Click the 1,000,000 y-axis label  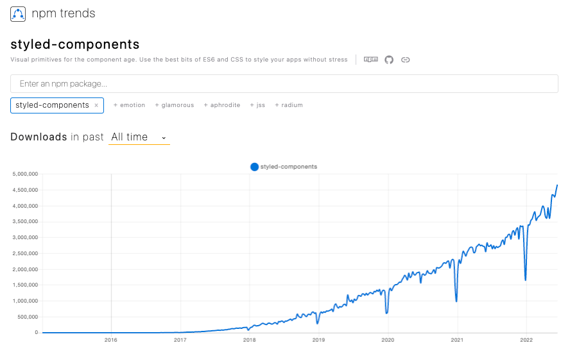tap(26, 301)
